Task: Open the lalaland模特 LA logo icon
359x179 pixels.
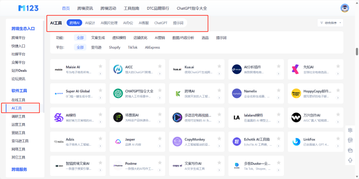Action: 237,118
